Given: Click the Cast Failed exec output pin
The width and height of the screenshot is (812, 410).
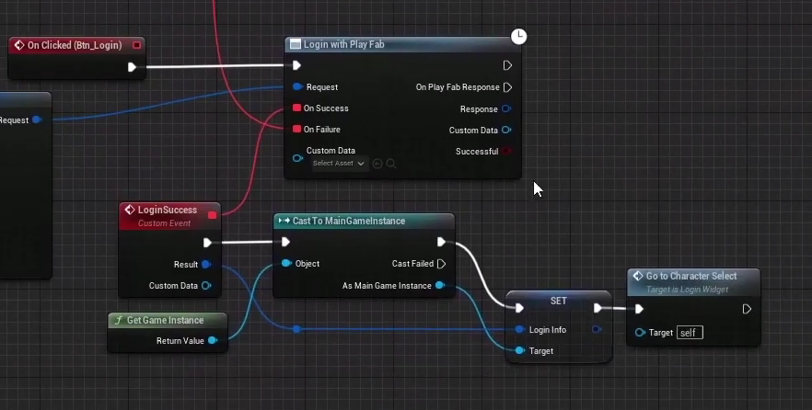Looking at the screenshot, I should tap(441, 264).
